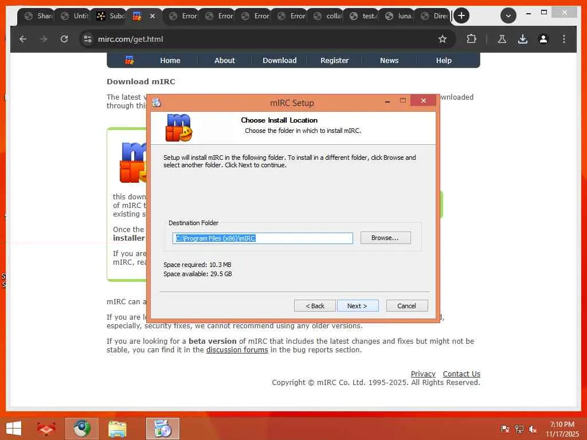The image size is (587, 440).
Task: Click the Back button in mIRC Setup
Action: click(315, 306)
